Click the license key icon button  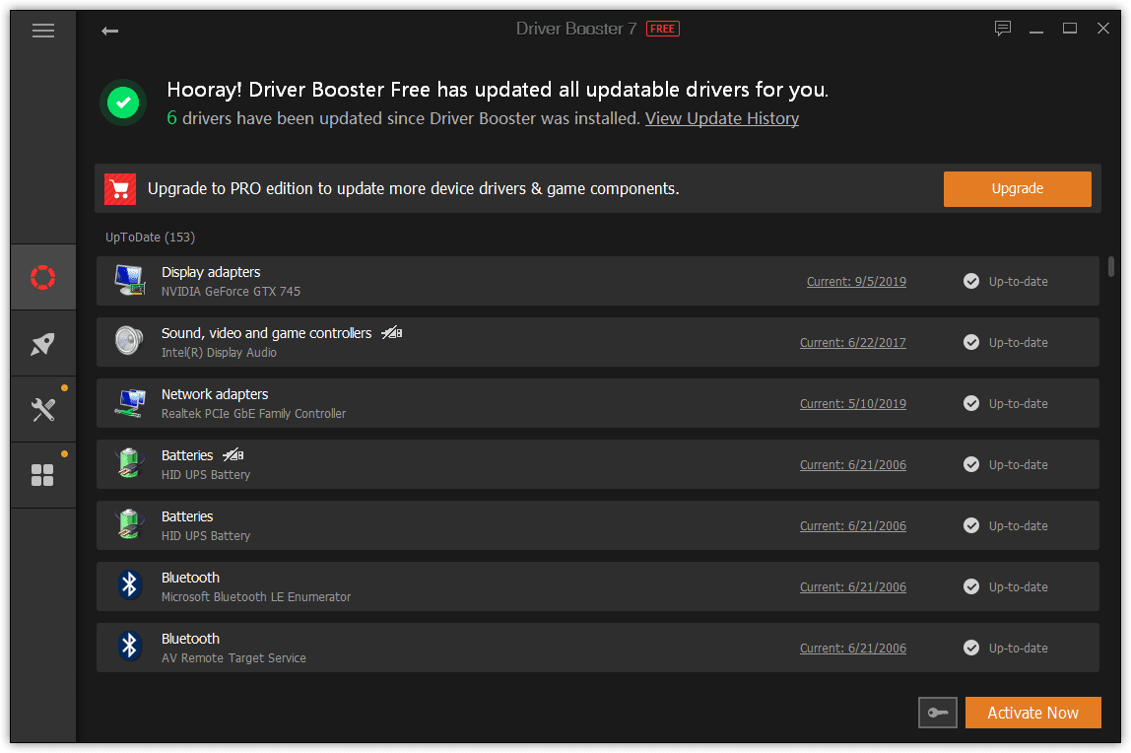coord(937,713)
